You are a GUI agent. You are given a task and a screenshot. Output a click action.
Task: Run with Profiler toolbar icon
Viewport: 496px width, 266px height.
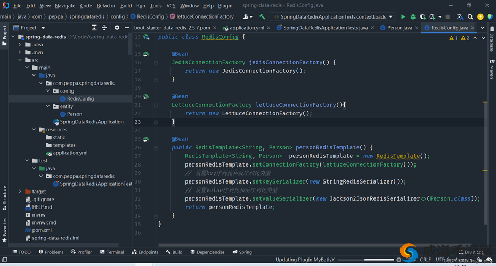click(x=433, y=16)
